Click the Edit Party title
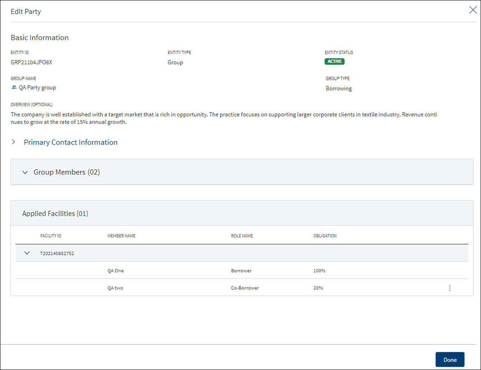Image resolution: width=481 pixels, height=370 pixels. tap(26, 11)
